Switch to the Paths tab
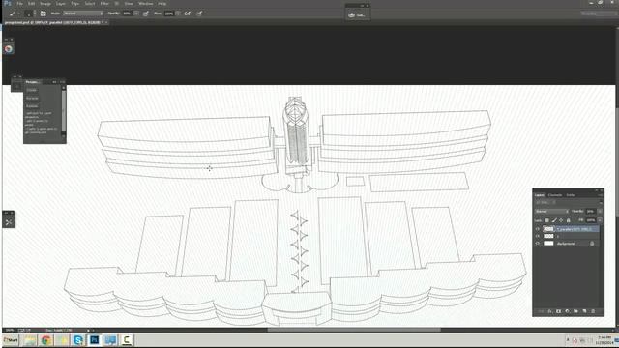The width and height of the screenshot is (619, 348). click(570, 195)
